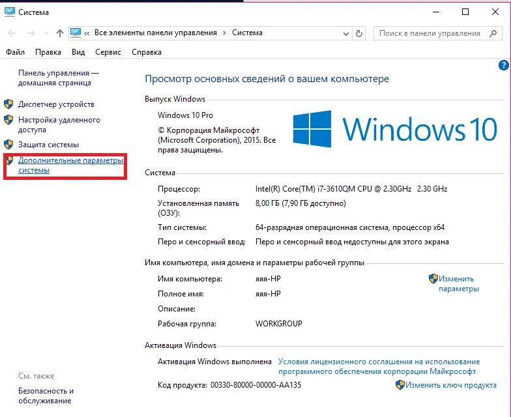Open Защита системы link
Viewport: 511px width, 417px height.
point(48,145)
